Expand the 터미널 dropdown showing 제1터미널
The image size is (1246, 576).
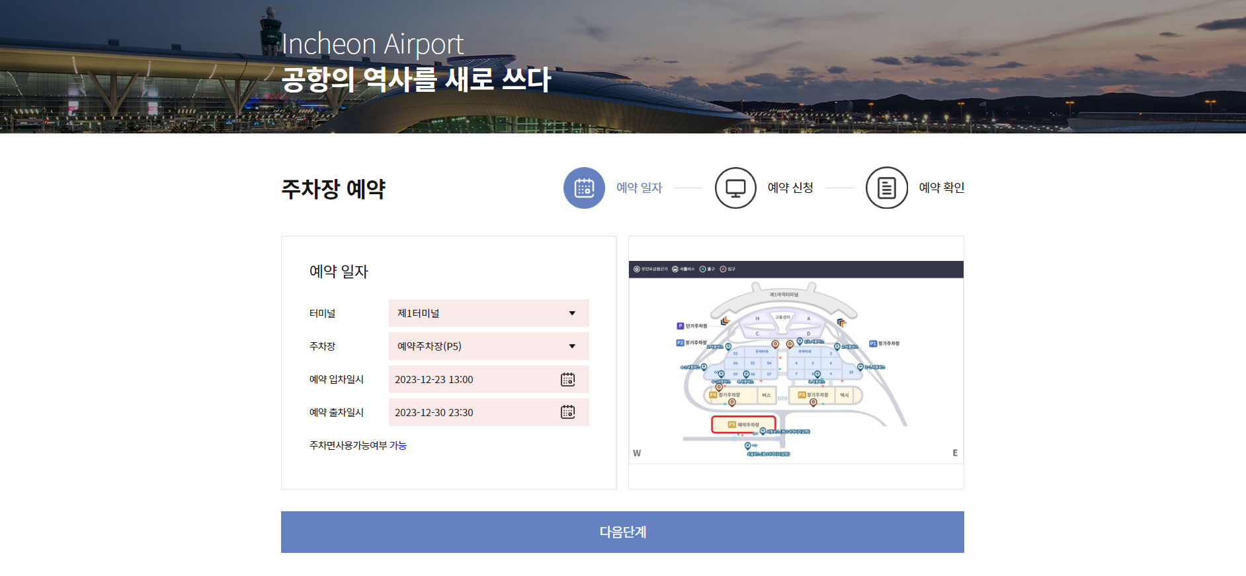click(489, 313)
